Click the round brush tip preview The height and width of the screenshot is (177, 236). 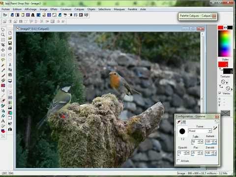(182, 131)
